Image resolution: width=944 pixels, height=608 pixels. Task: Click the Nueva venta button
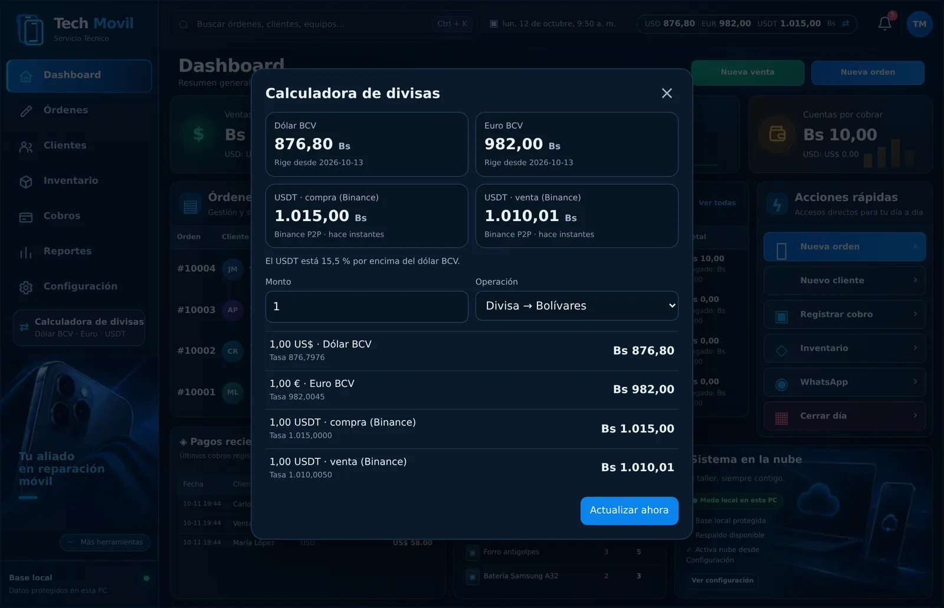pyautogui.click(x=748, y=73)
